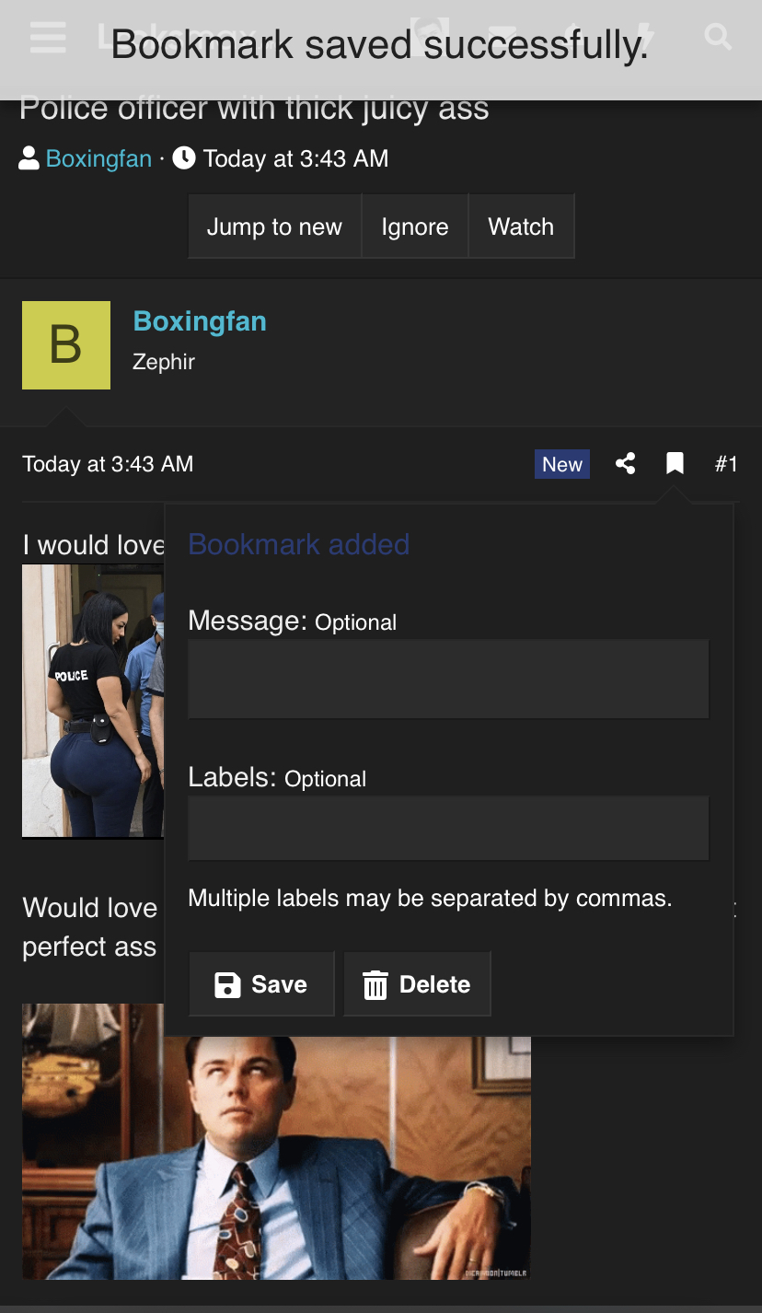The height and width of the screenshot is (1313, 762).
Task: Open the envelope inbox icon in header
Action: 502,38
